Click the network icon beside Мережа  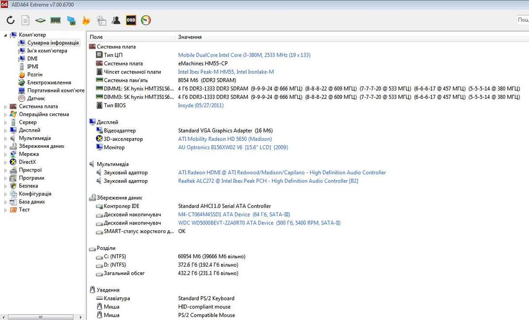pyautogui.click(x=13, y=154)
